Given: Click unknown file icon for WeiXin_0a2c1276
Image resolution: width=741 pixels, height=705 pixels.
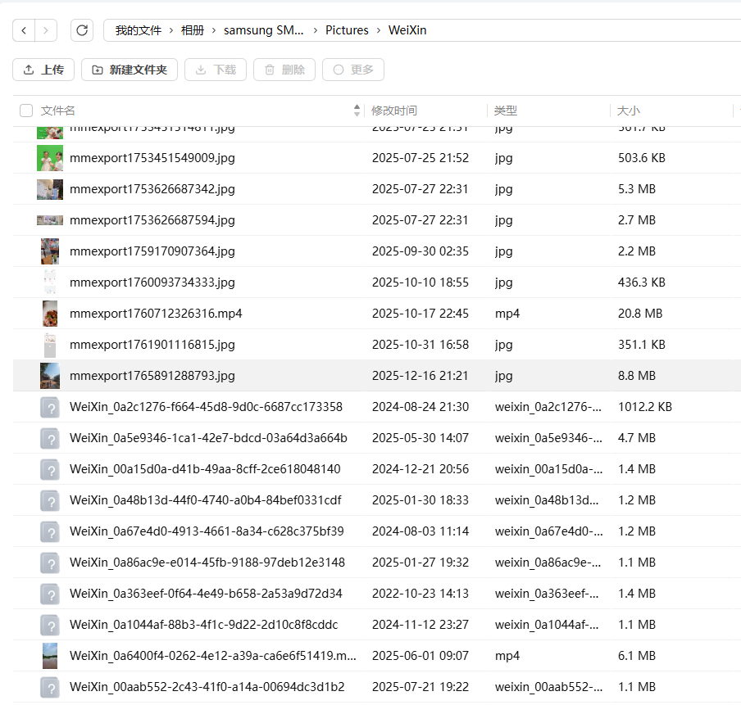Looking at the screenshot, I should tap(50, 407).
